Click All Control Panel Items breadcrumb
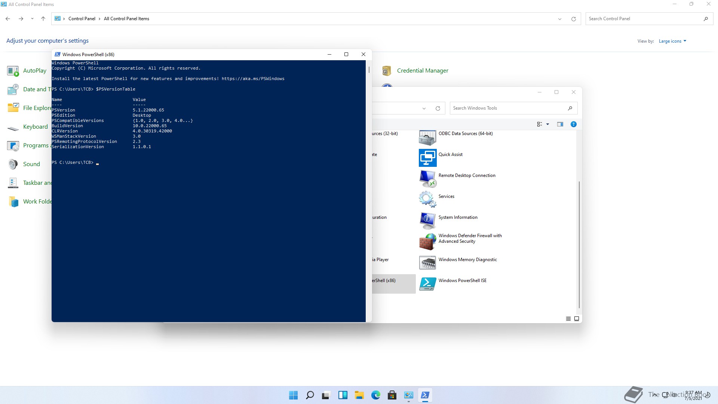This screenshot has height=404, width=718. [x=126, y=19]
